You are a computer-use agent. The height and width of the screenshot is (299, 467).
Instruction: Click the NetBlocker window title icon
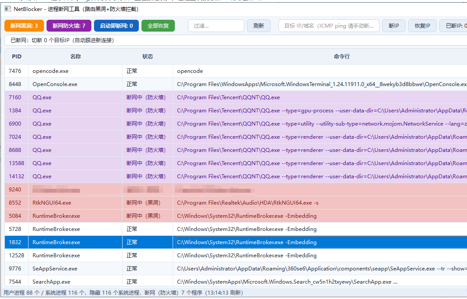coord(8,9)
